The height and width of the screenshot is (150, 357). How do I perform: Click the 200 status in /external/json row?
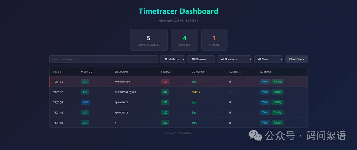165,92
